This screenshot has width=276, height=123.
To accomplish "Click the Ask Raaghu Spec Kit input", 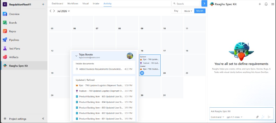I will (241, 111).
